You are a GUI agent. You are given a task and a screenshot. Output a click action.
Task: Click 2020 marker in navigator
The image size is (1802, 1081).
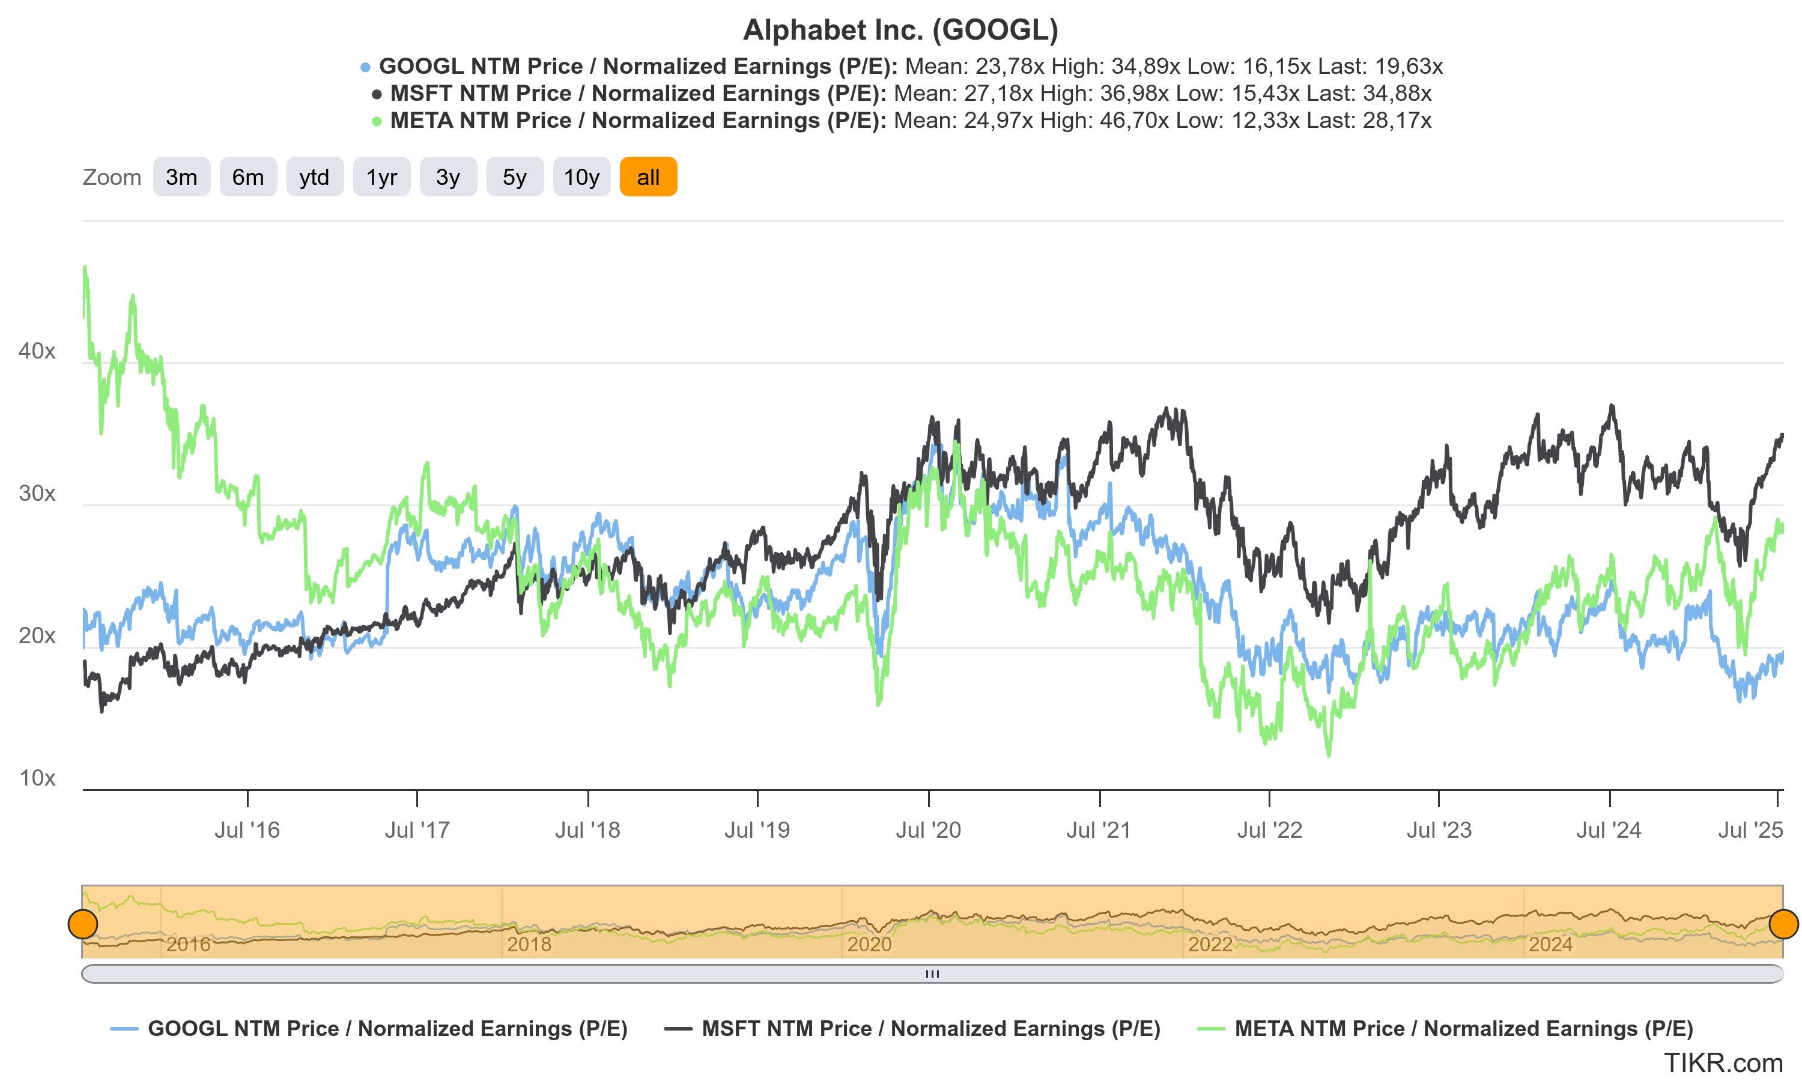pos(869,945)
